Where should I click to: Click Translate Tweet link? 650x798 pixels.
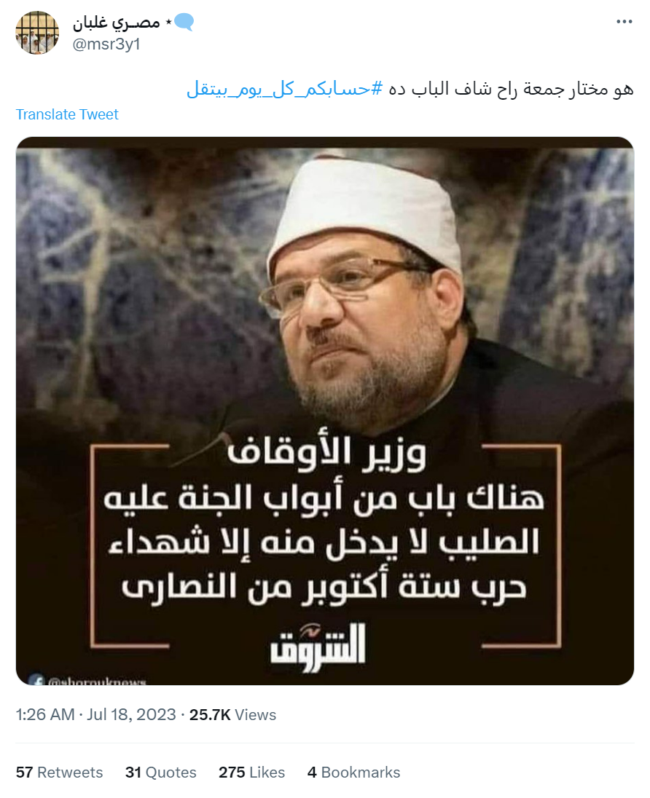[x=67, y=114]
